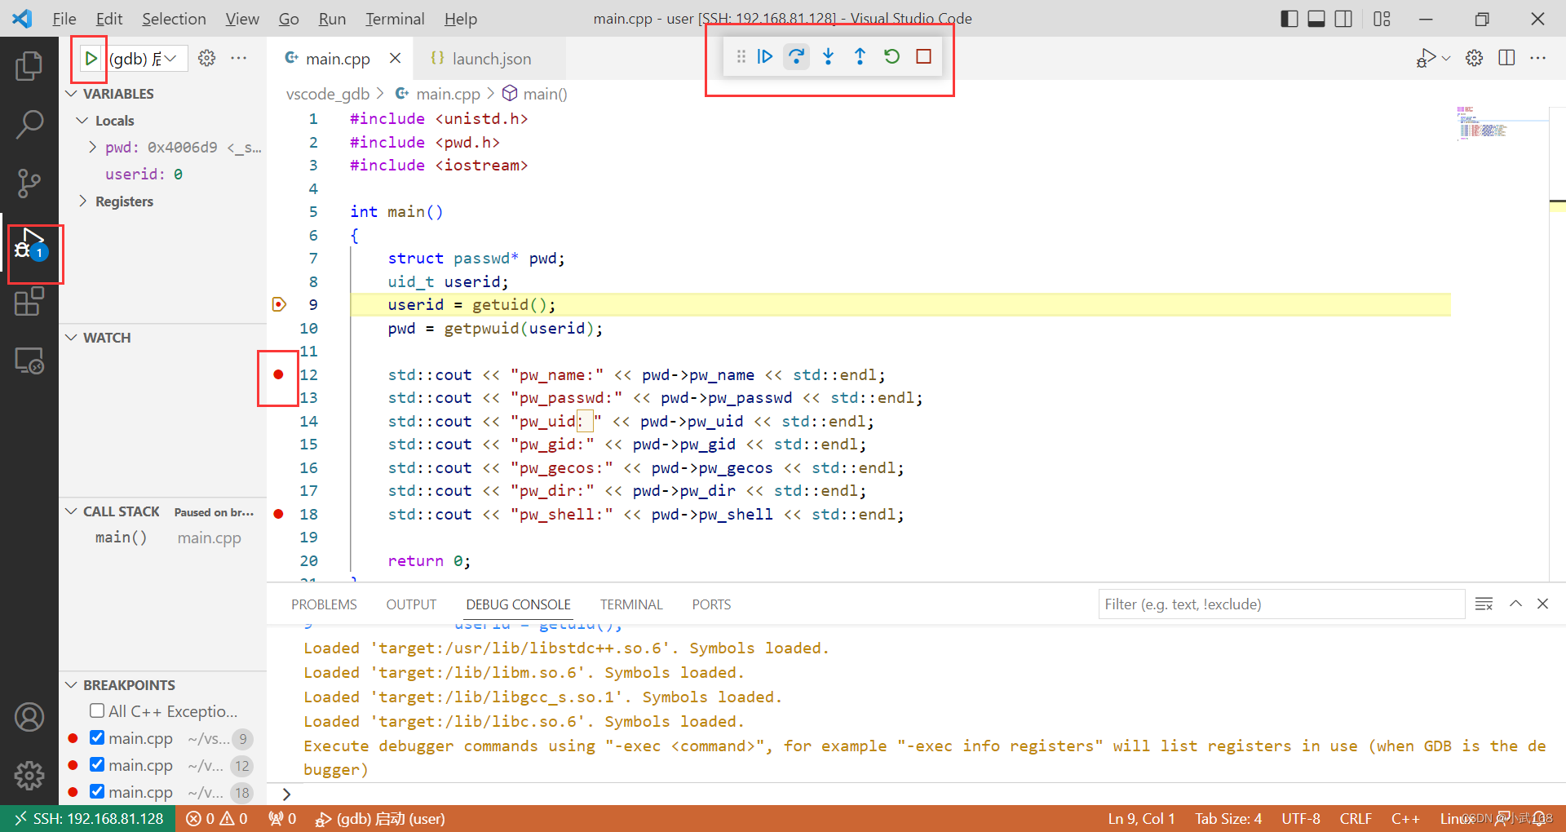Collapse the BREAKPOINTS section

click(72, 685)
